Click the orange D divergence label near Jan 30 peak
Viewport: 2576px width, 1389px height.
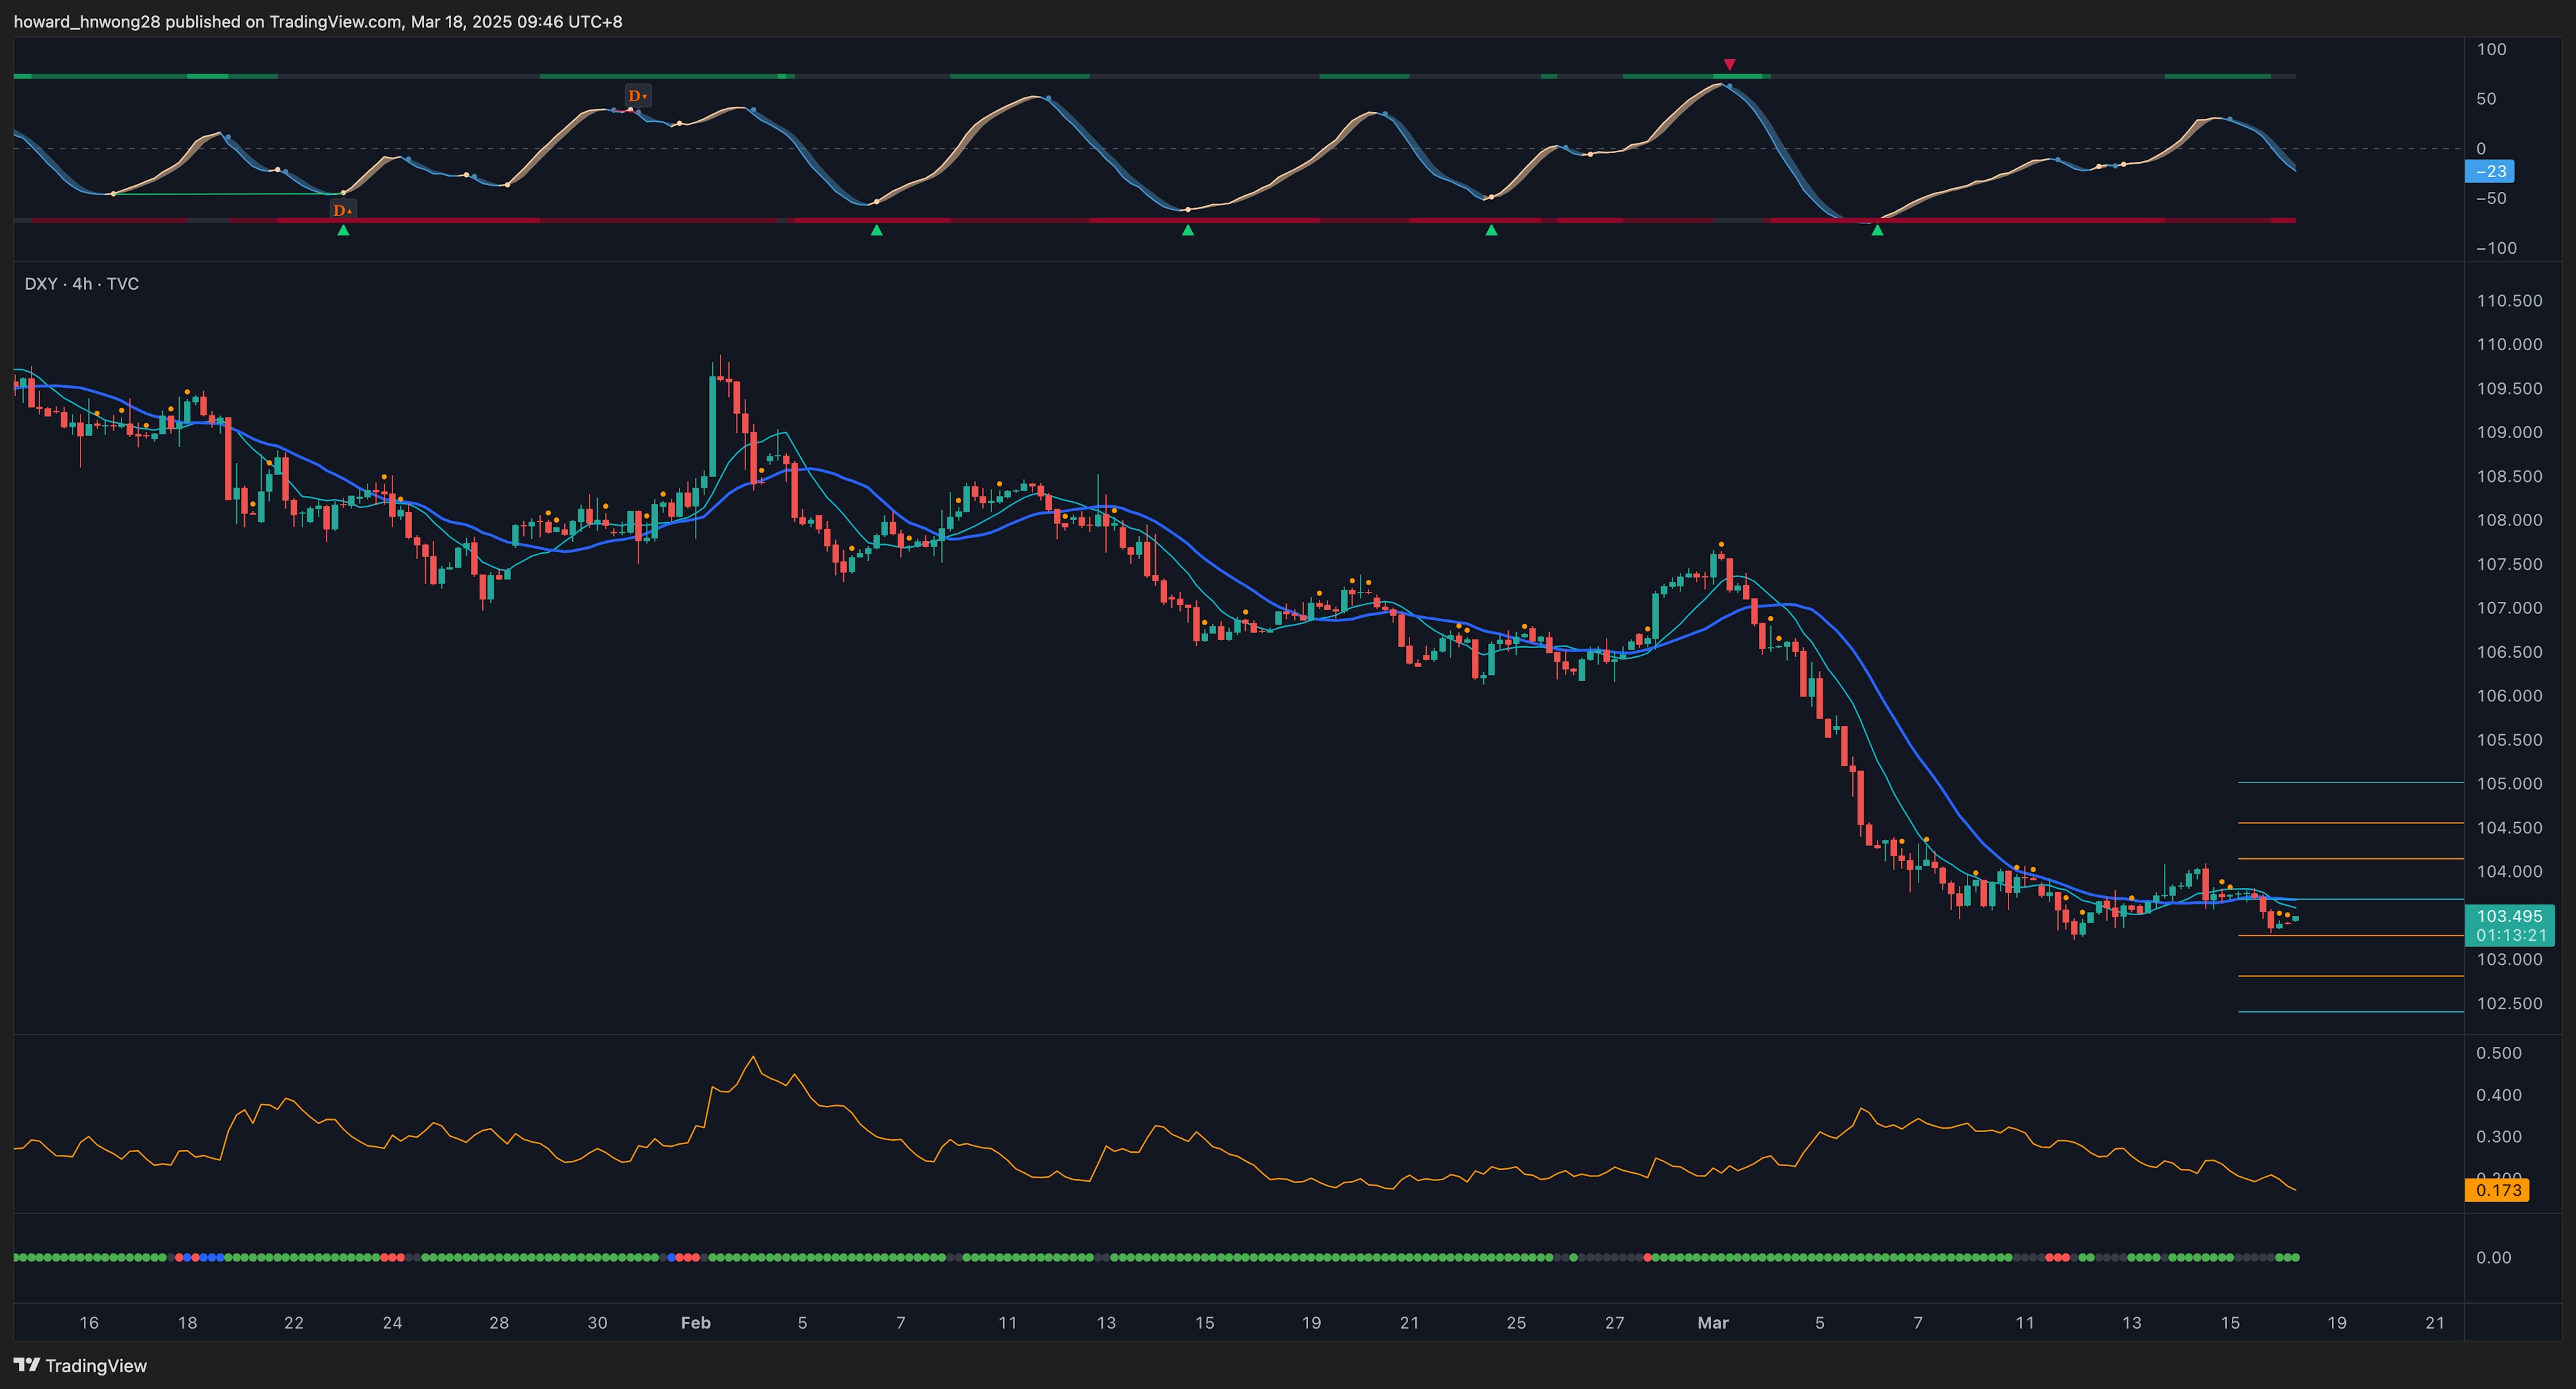click(x=638, y=96)
